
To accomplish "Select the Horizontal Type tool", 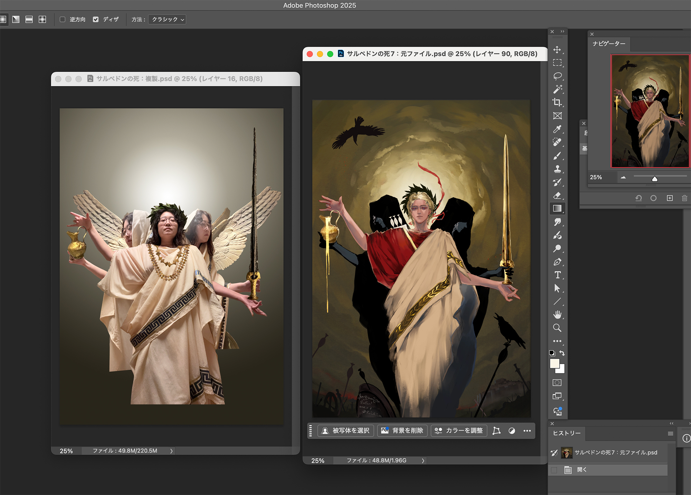I will [x=557, y=275].
